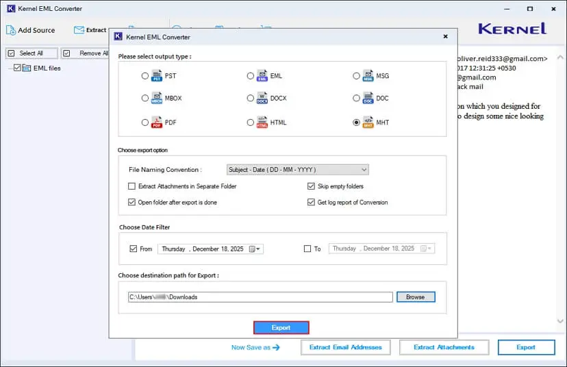
Task: Click the EML files tree item label
Action: click(x=47, y=68)
